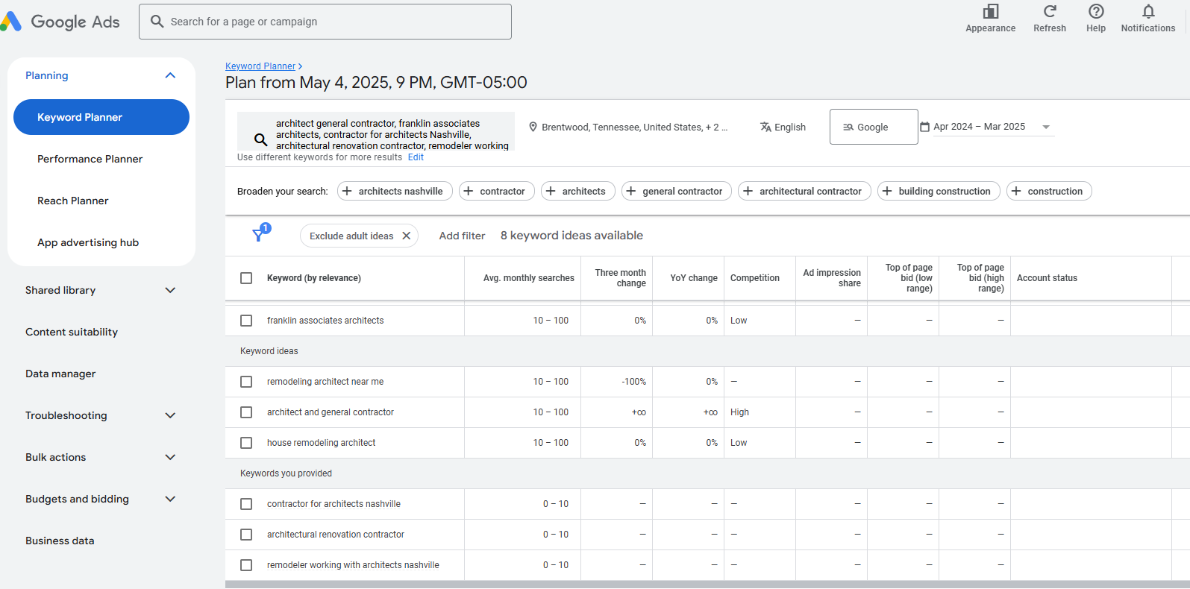Screen dimensions: 1190x589
Task: Open the Help icon
Action: tap(1095, 12)
